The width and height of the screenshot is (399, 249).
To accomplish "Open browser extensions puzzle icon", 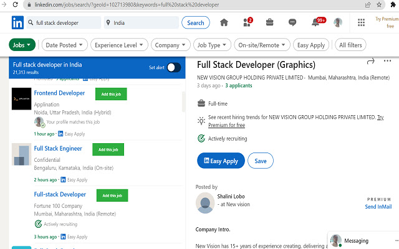I will tap(393, 4).
